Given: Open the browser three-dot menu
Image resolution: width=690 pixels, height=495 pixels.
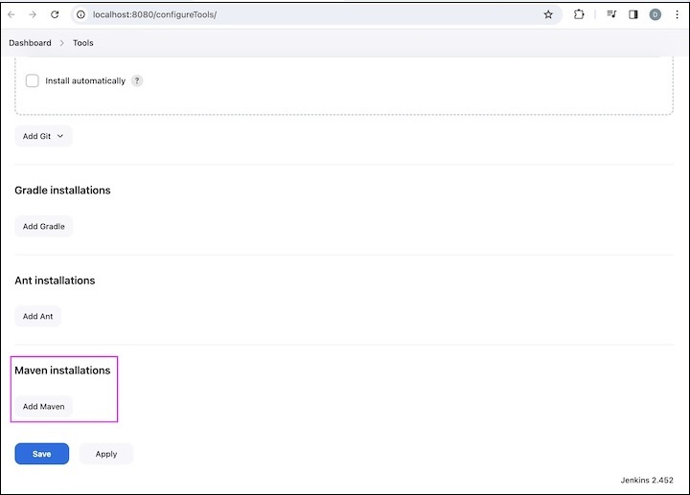Looking at the screenshot, I should pos(677,14).
